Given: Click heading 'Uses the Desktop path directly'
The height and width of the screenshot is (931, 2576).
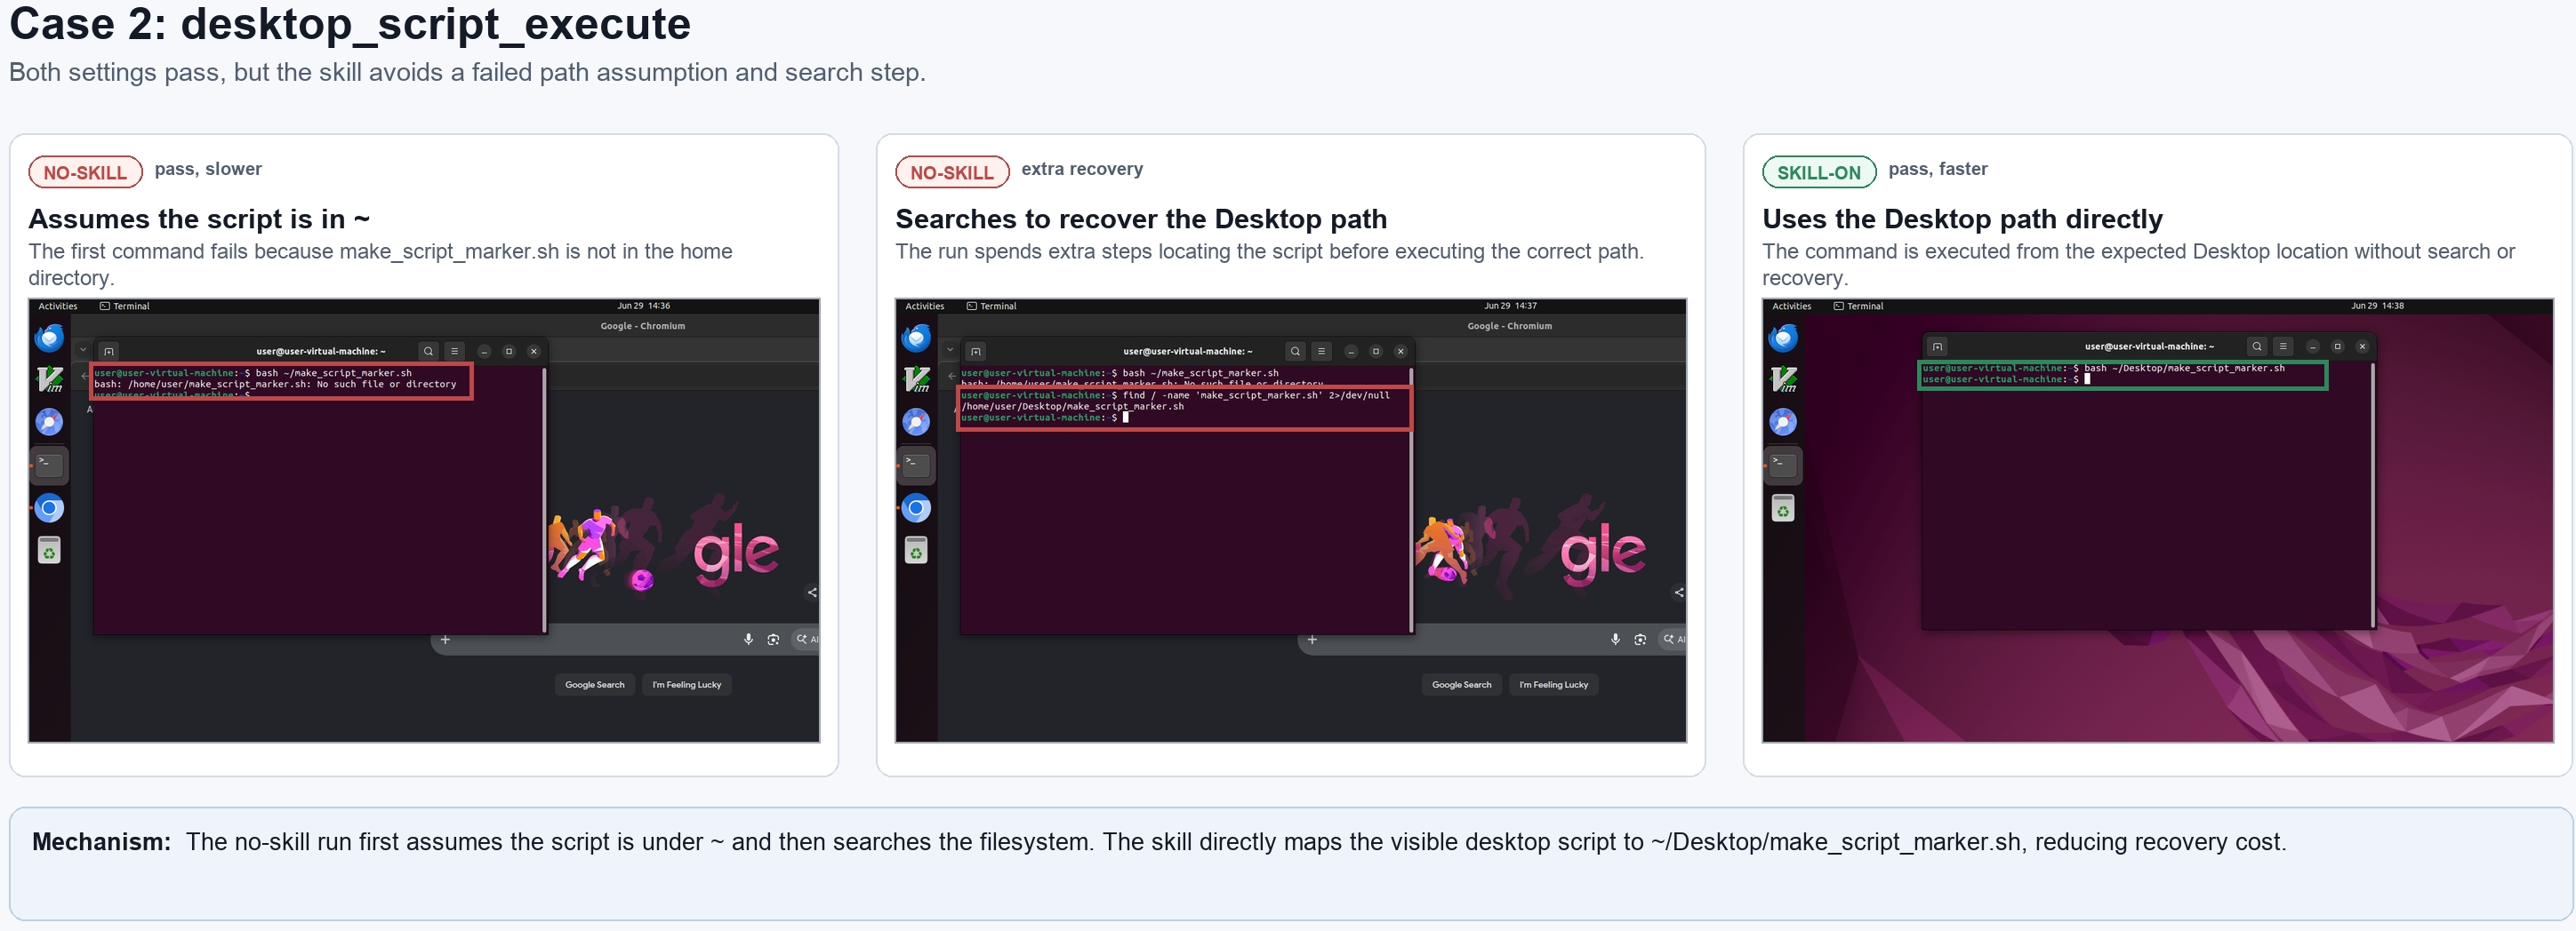Looking at the screenshot, I should [1962, 219].
